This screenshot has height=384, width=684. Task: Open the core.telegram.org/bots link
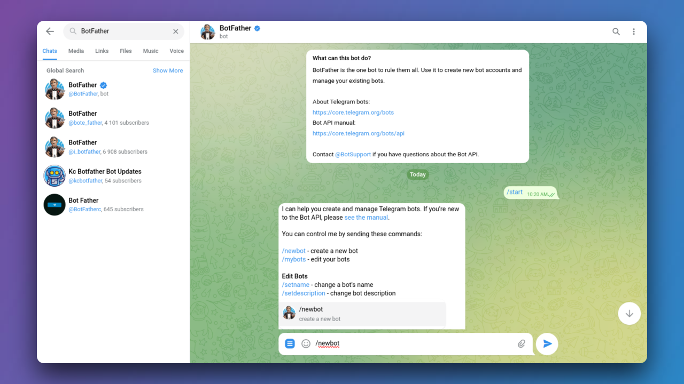[353, 113]
